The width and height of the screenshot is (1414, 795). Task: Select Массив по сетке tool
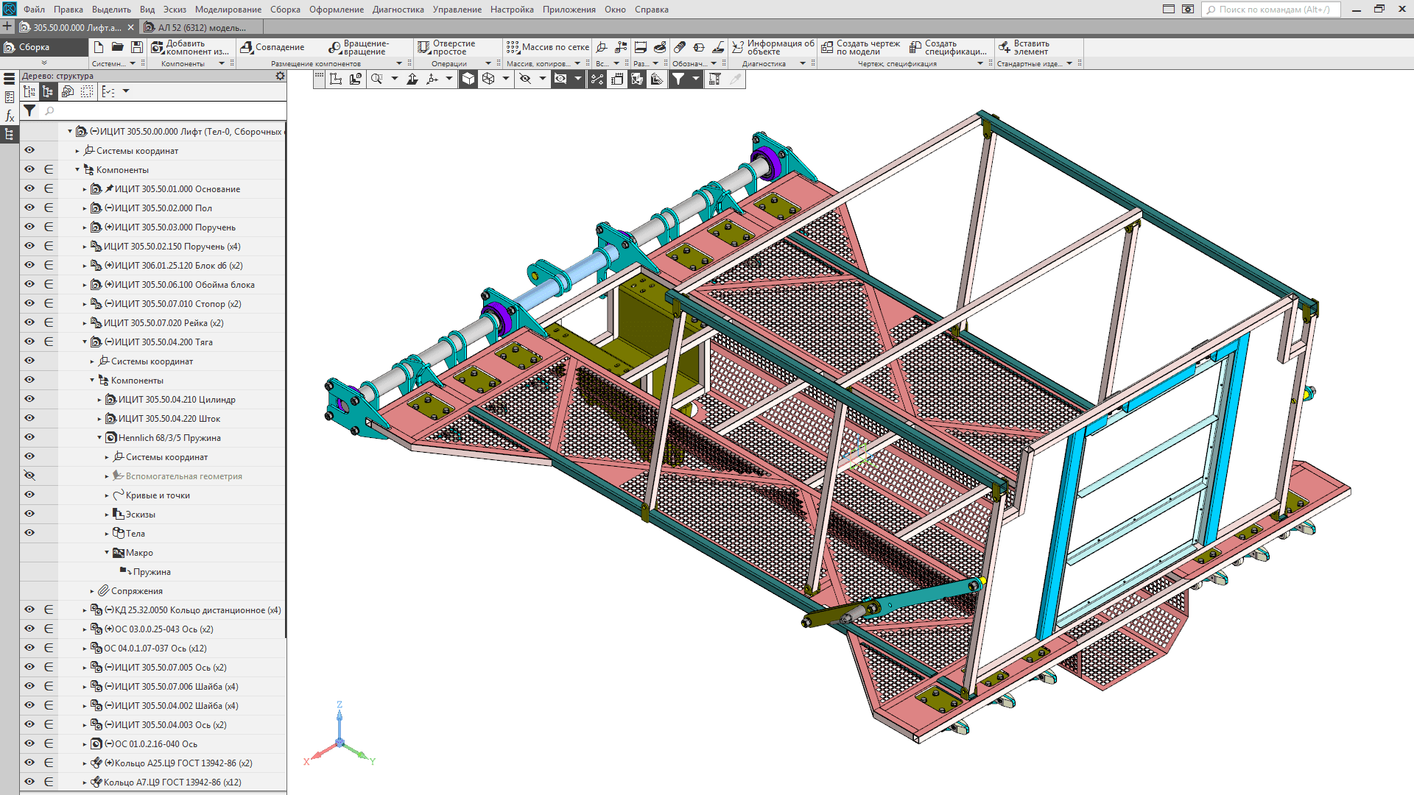pyautogui.click(x=547, y=47)
